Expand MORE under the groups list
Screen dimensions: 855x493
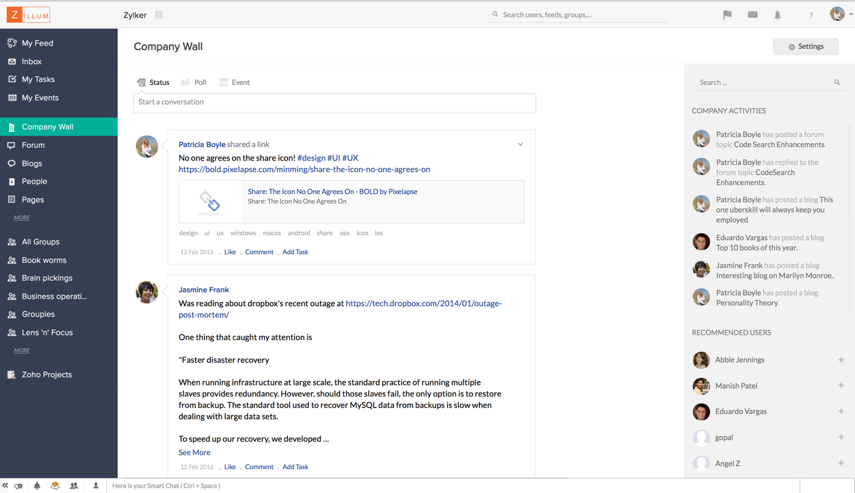(x=21, y=350)
